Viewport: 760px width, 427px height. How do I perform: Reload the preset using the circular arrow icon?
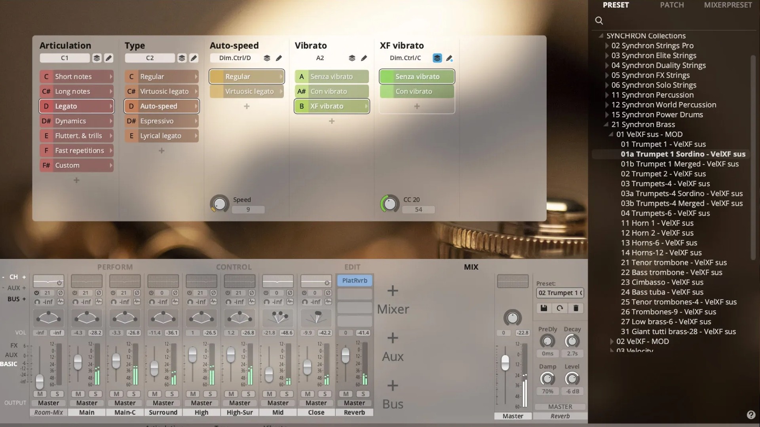point(560,308)
